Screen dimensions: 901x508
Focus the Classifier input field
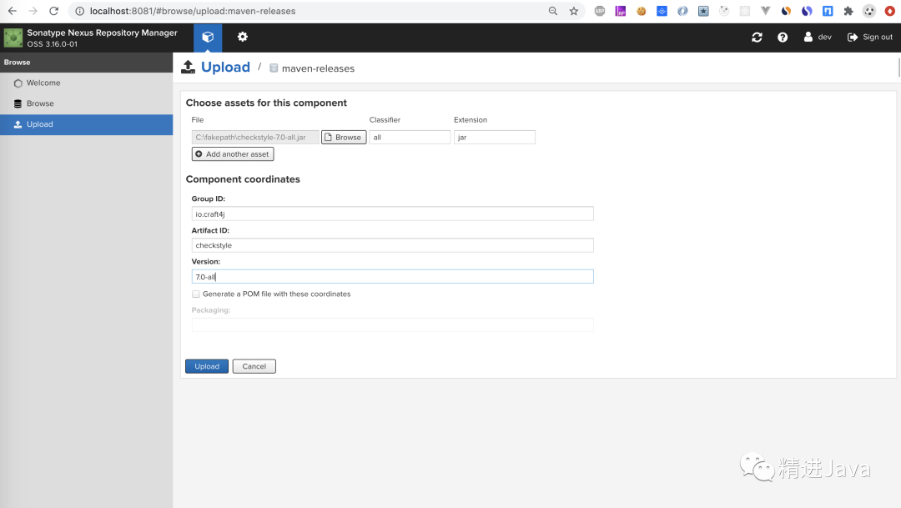click(x=410, y=138)
